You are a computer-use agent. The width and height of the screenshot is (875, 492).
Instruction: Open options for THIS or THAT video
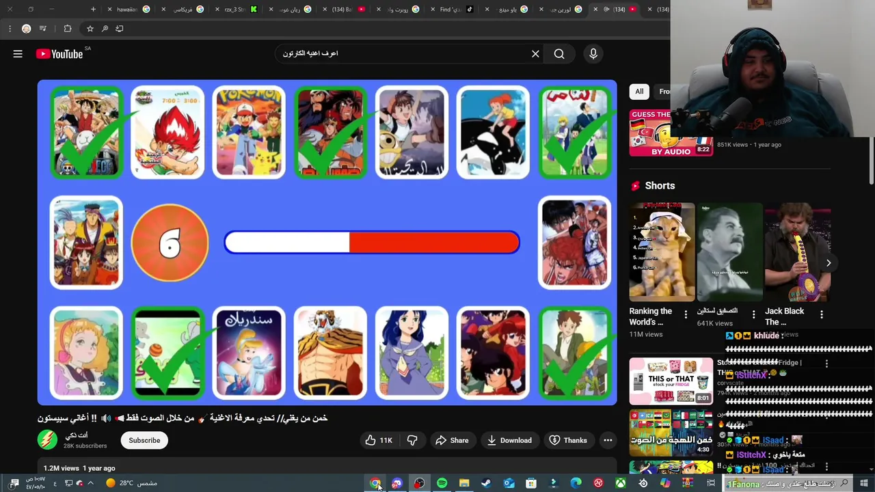(x=826, y=364)
